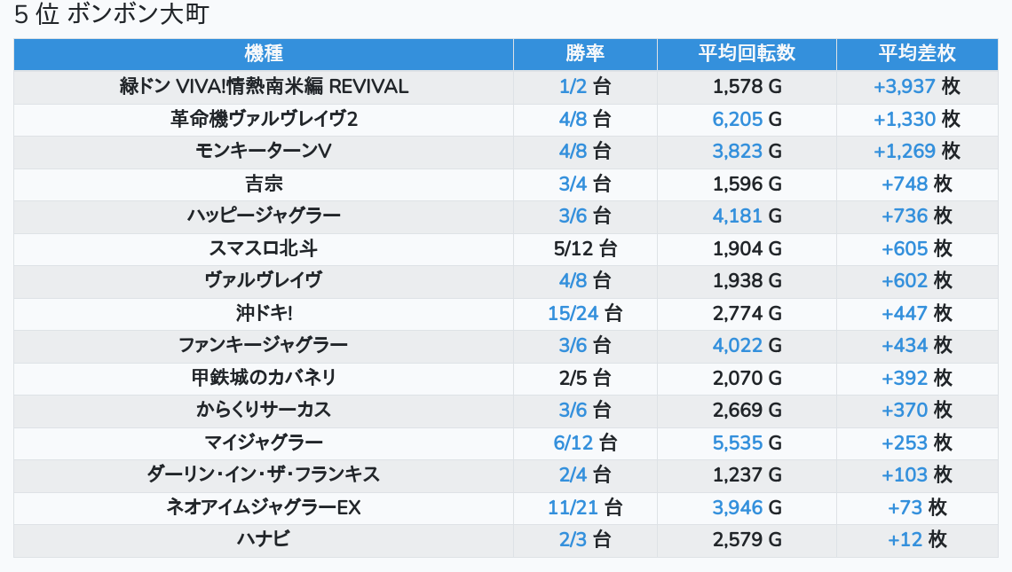Screen dimensions: 1012x572
Task: Click the モンキーターンV machine name
Action: point(264,151)
